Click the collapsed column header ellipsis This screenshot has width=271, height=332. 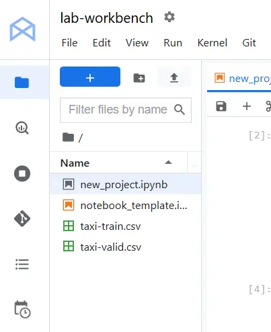pos(194,165)
